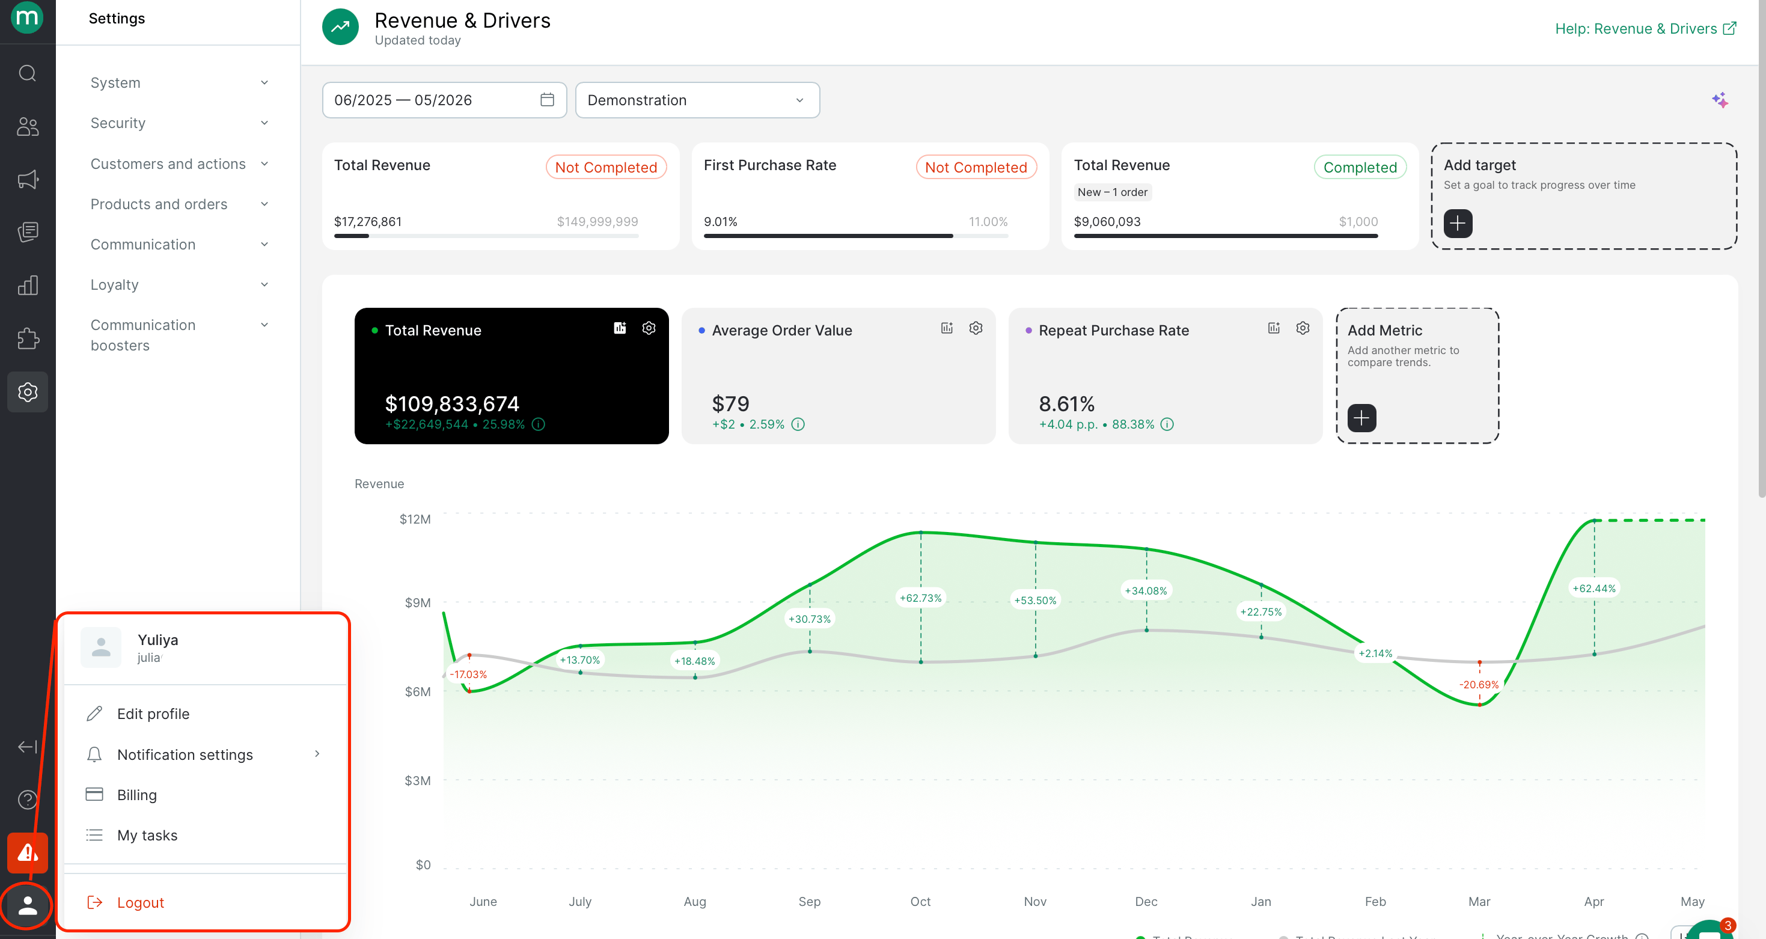Expand the Loyalty settings section
Viewport: 1766px width, 939px height.
179,284
